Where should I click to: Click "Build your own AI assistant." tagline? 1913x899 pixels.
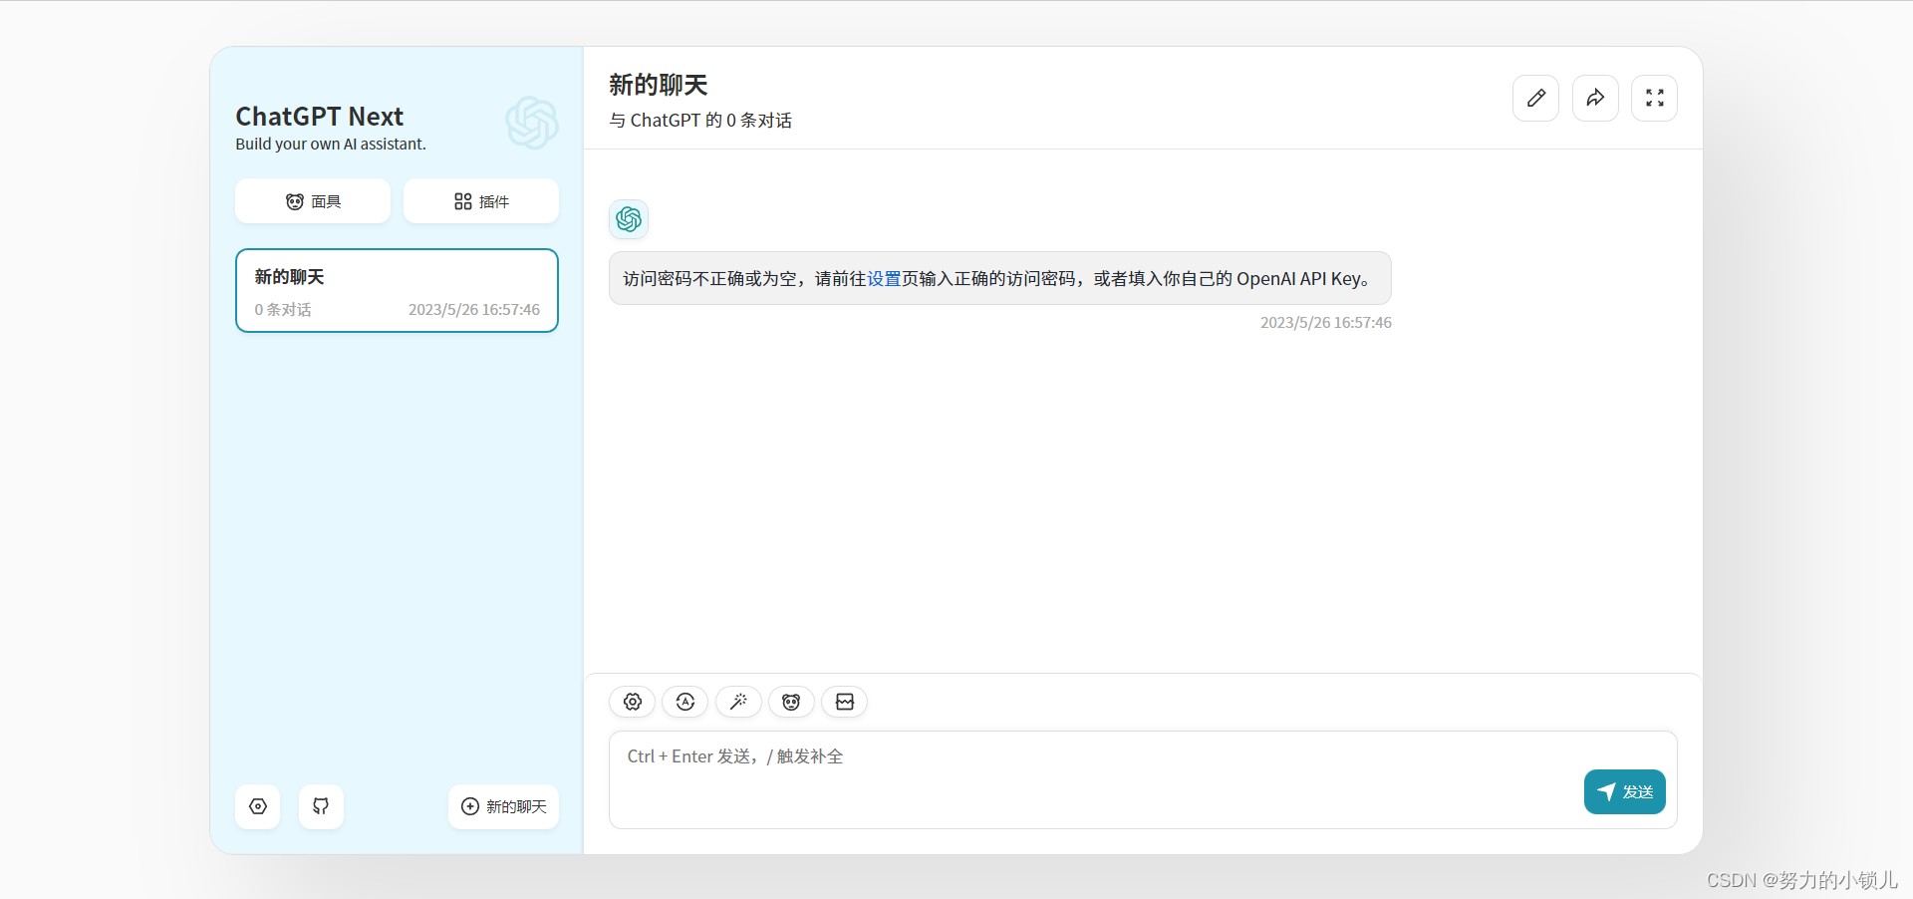(331, 145)
